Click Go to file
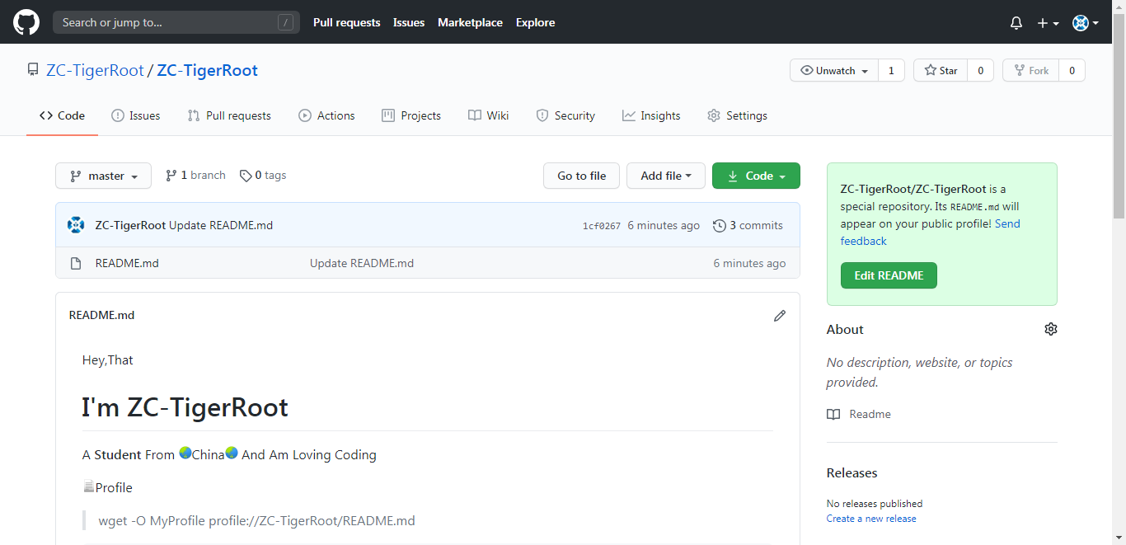This screenshot has width=1126, height=545. coord(582,176)
